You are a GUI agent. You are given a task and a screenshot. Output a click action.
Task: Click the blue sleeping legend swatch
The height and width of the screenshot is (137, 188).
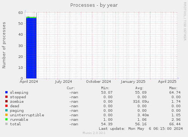pyautogui.click(x=6, y=92)
